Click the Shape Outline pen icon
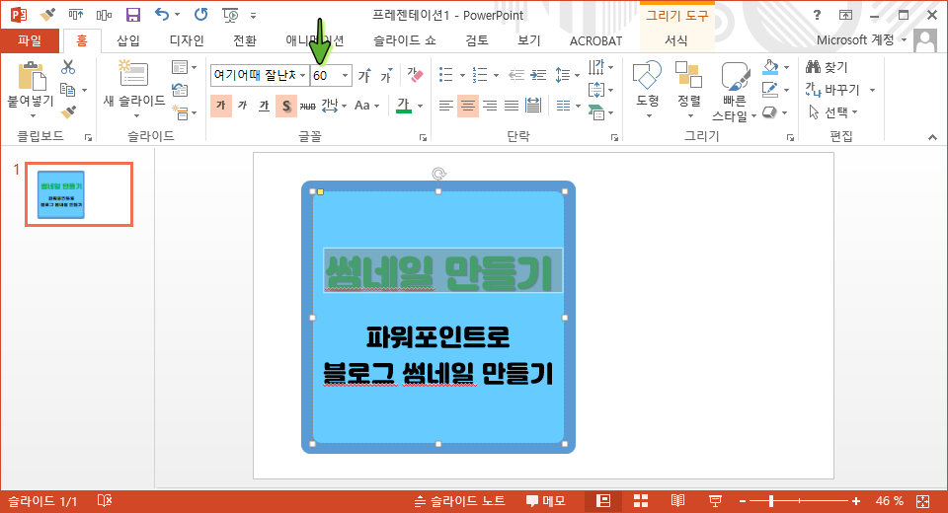Image resolution: width=948 pixels, height=513 pixels. coord(770,90)
